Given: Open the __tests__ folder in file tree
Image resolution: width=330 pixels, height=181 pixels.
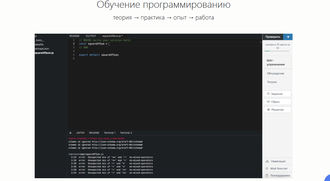Looking at the screenshot, I should tap(39, 40).
